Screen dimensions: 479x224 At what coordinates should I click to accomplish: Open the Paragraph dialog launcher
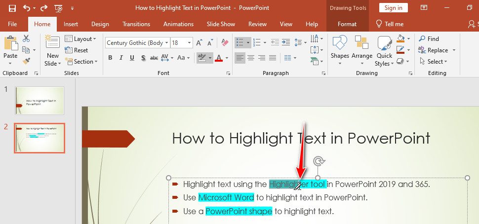(x=323, y=73)
